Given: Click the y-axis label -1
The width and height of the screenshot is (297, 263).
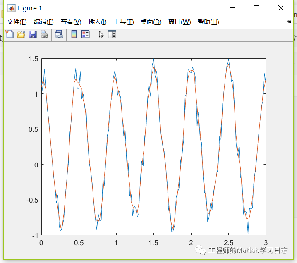Looking at the screenshot, I should tap(35, 236).
